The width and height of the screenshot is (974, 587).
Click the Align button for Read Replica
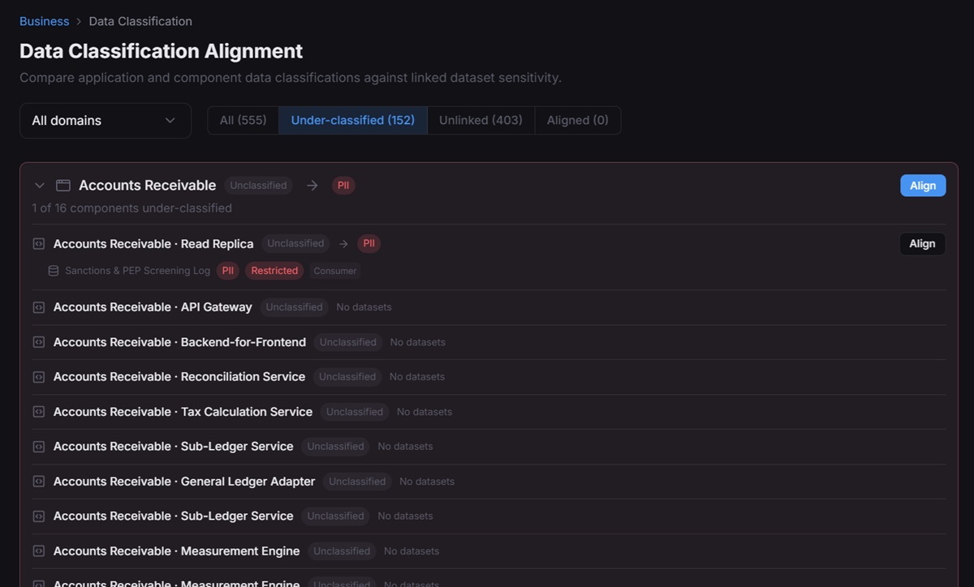click(922, 244)
